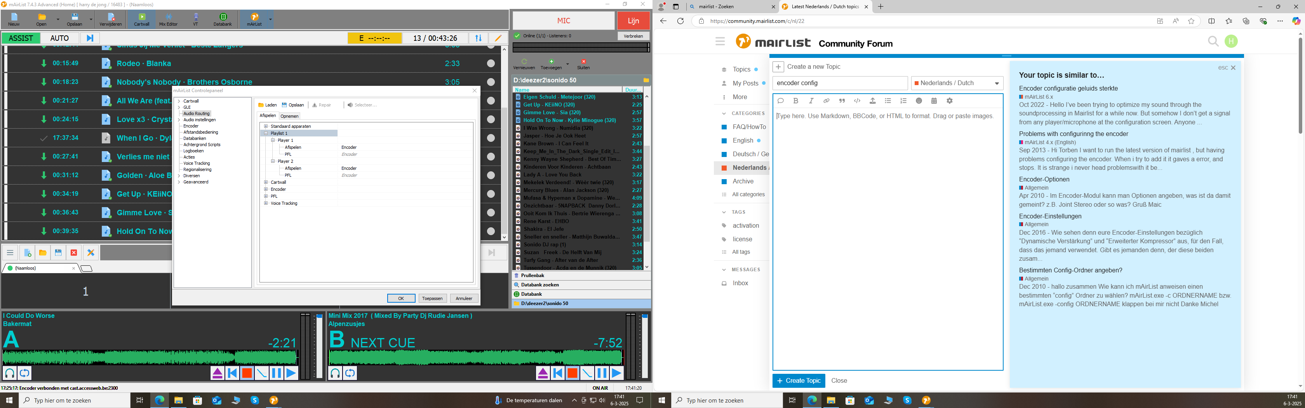Stop Player A
Viewport: 1305px width, 408px height.
coord(247,373)
